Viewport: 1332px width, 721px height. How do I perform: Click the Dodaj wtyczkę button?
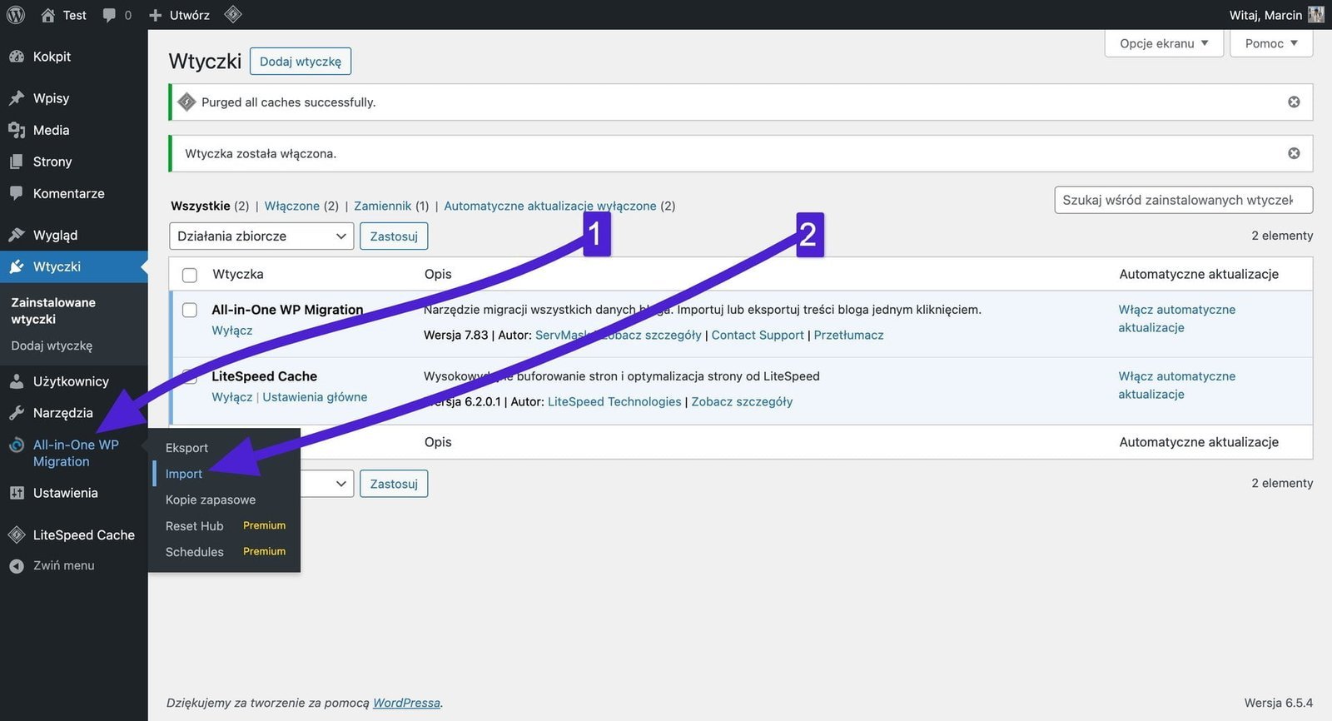pyautogui.click(x=300, y=62)
